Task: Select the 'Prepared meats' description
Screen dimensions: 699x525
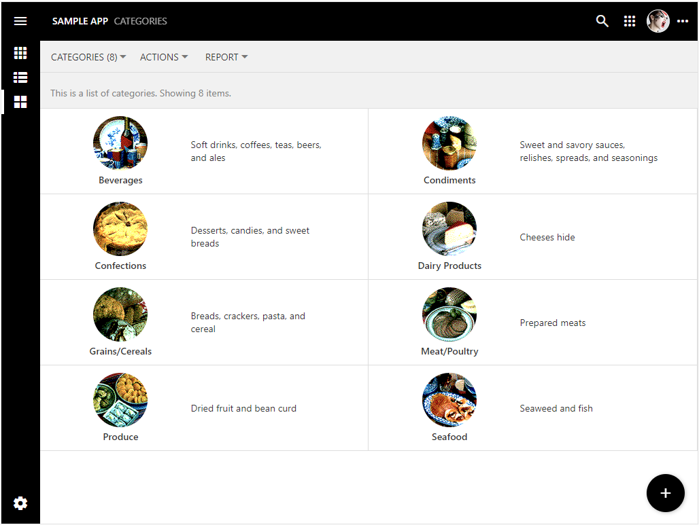Action: coord(552,323)
